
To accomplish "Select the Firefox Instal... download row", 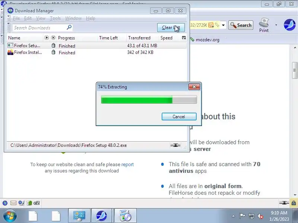I will (96, 52).
